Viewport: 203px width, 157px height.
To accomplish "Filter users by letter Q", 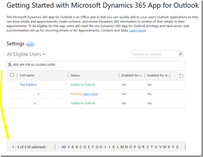I will 139,147.
